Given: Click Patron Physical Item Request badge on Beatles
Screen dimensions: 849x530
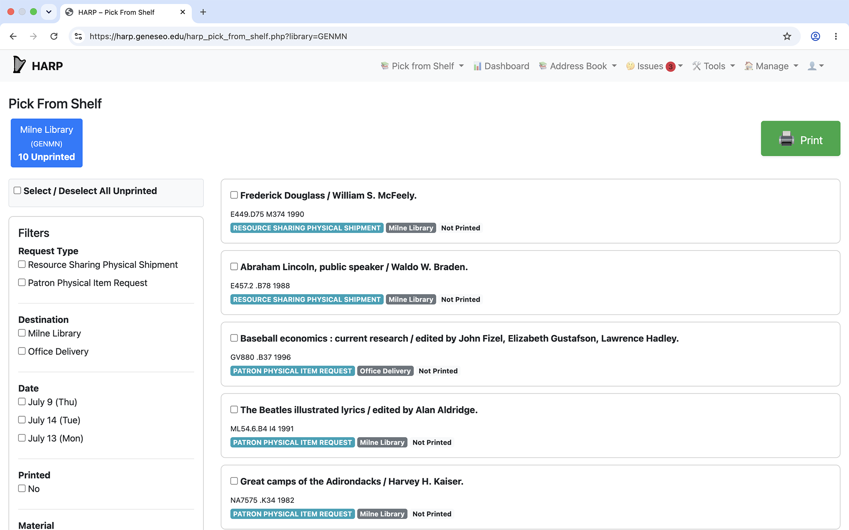Looking at the screenshot, I should point(292,443).
